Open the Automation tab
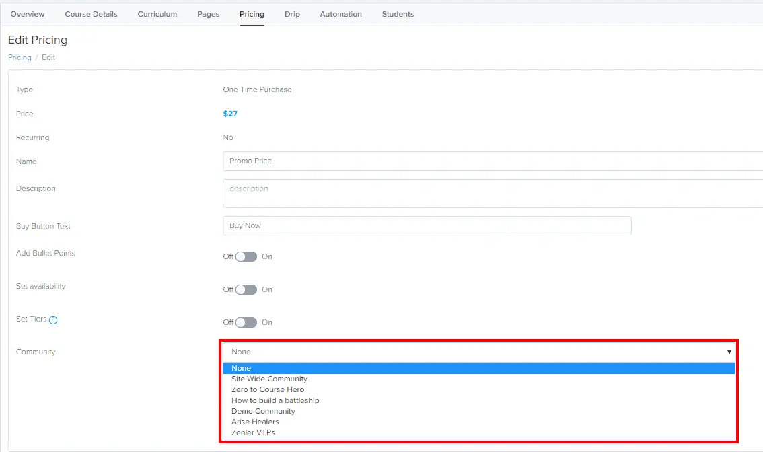 click(x=340, y=14)
